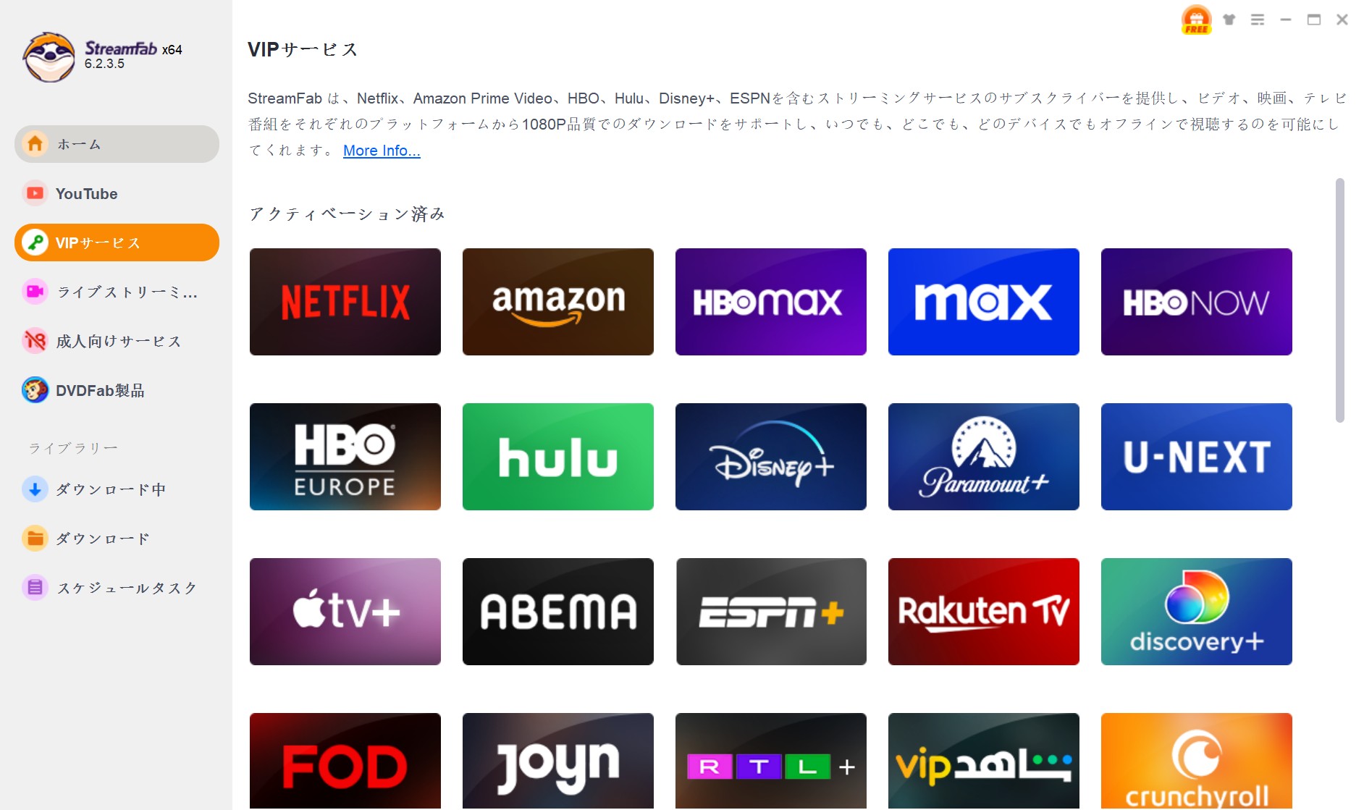Click the FREE gift promotion icon
1364x810 pixels.
click(1197, 20)
